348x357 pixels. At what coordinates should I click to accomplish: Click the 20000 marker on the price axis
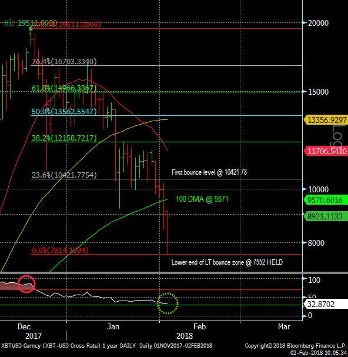coord(318,23)
